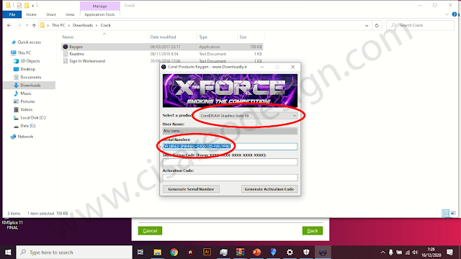Click the taskbar search box

74,253
